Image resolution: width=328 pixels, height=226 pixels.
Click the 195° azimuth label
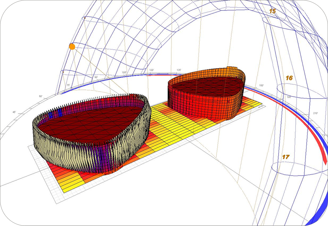point(289,97)
